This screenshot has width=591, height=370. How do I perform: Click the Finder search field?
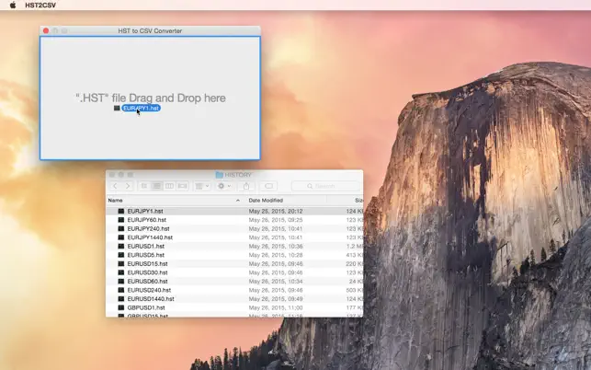tap(326, 186)
